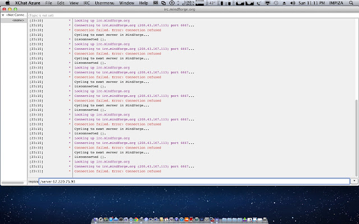The height and width of the screenshot is (224, 359).
Task: Click the chat log vertical scrollbar
Action: tap(357, 138)
